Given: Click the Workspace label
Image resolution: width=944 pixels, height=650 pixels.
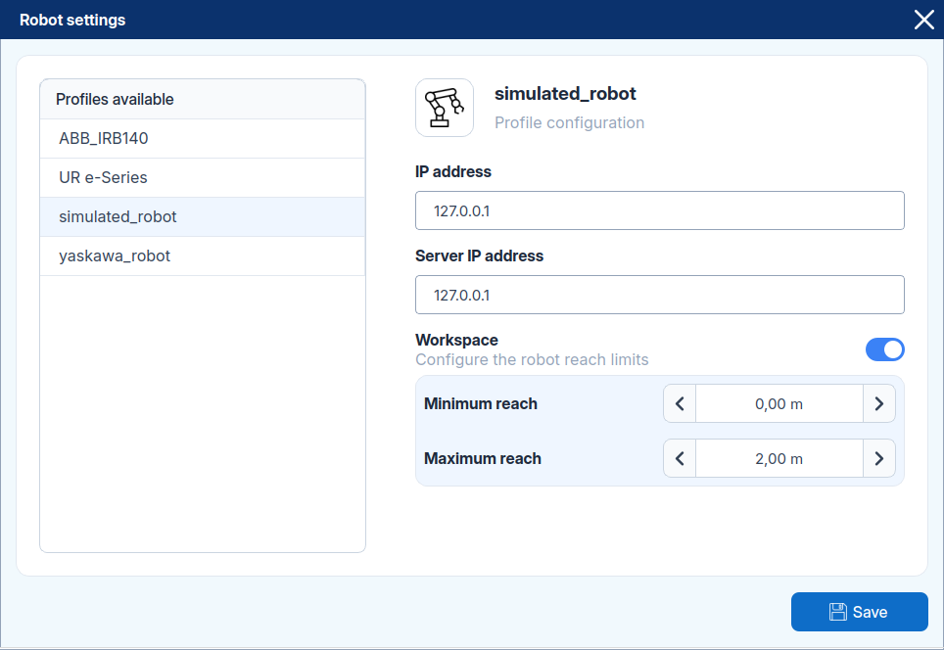Looking at the screenshot, I should tap(456, 340).
